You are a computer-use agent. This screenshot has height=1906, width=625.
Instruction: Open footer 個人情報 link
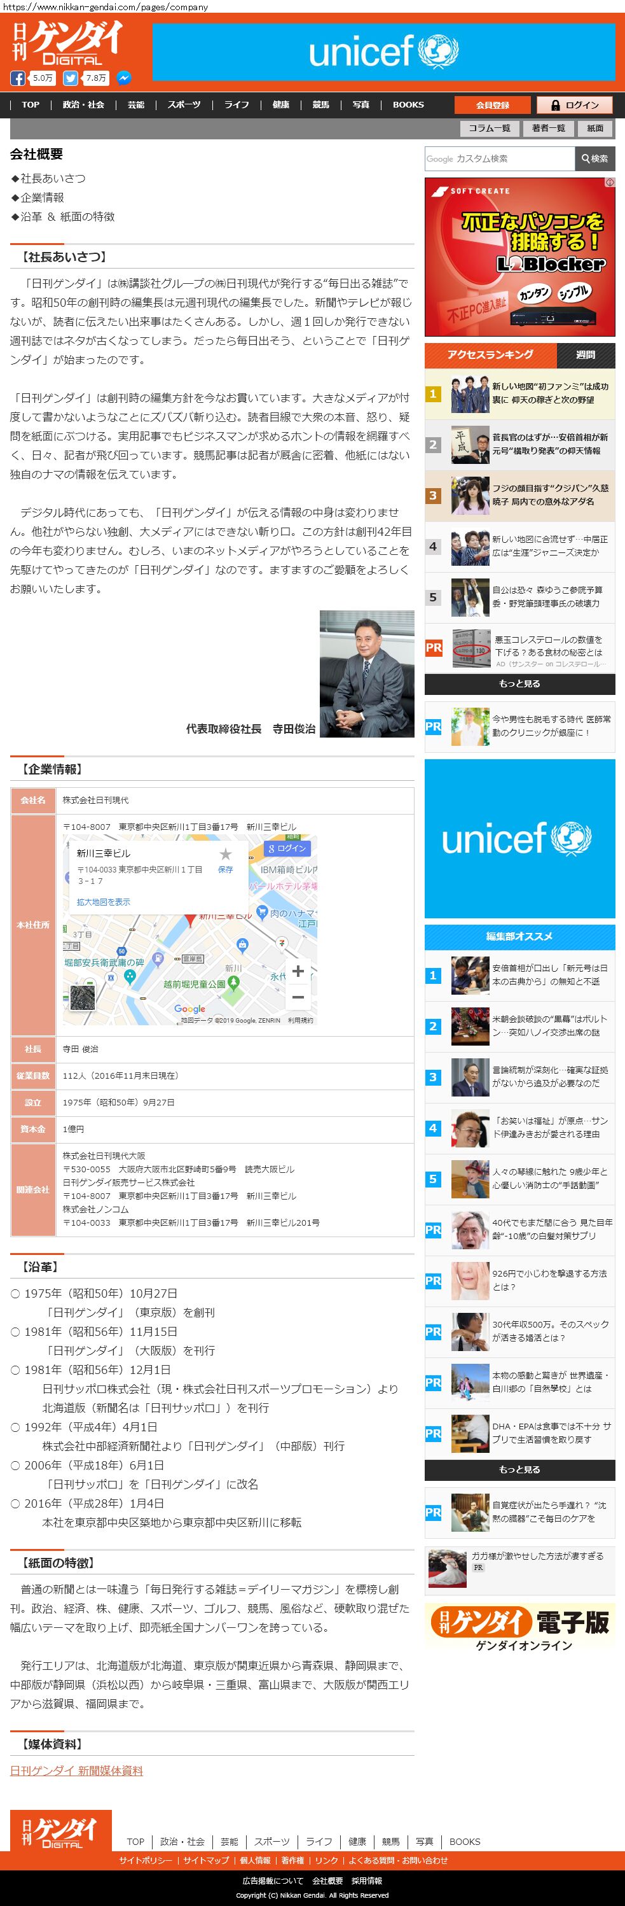(x=255, y=1860)
